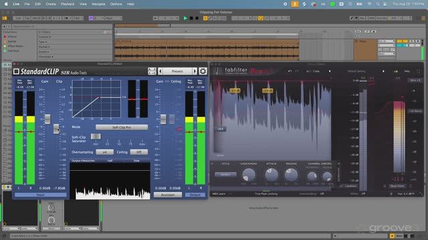428x240 pixels.
Task: Adjust the input Gain fader
Action: 47,119
